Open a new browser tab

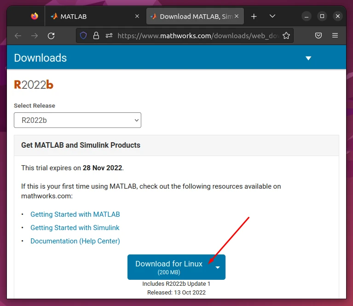254,16
